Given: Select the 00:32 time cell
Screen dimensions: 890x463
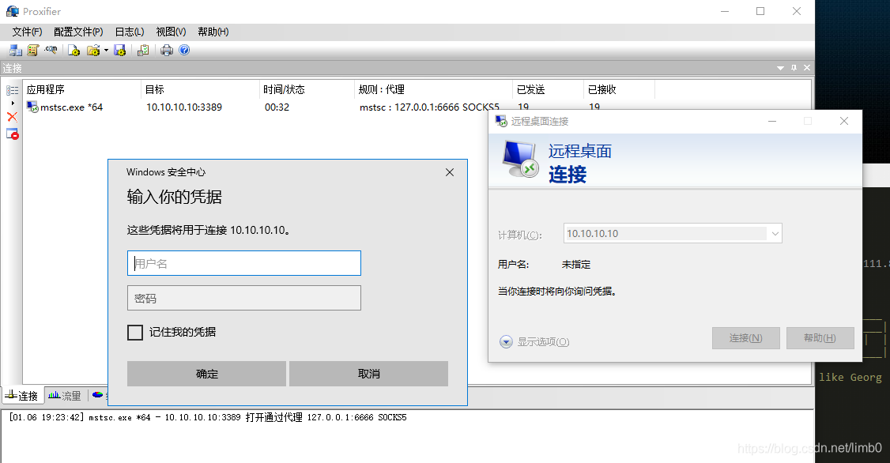Looking at the screenshot, I should [277, 107].
